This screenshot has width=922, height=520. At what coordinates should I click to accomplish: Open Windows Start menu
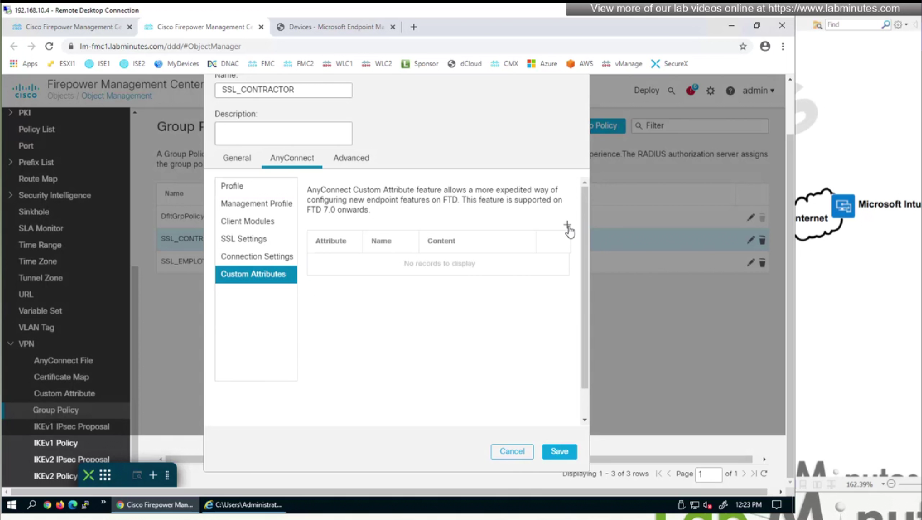click(11, 504)
